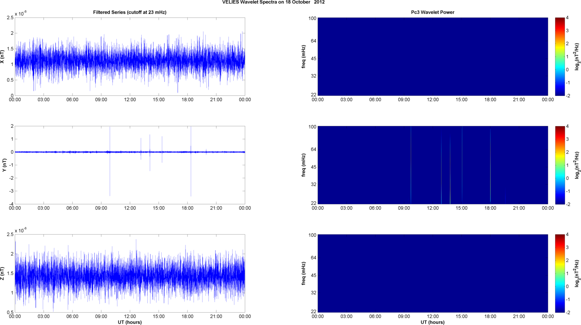Click the main title 'VELIES Wavelet Spectra on 18 October 2012'
581x325 pixels.
pos(273,2)
